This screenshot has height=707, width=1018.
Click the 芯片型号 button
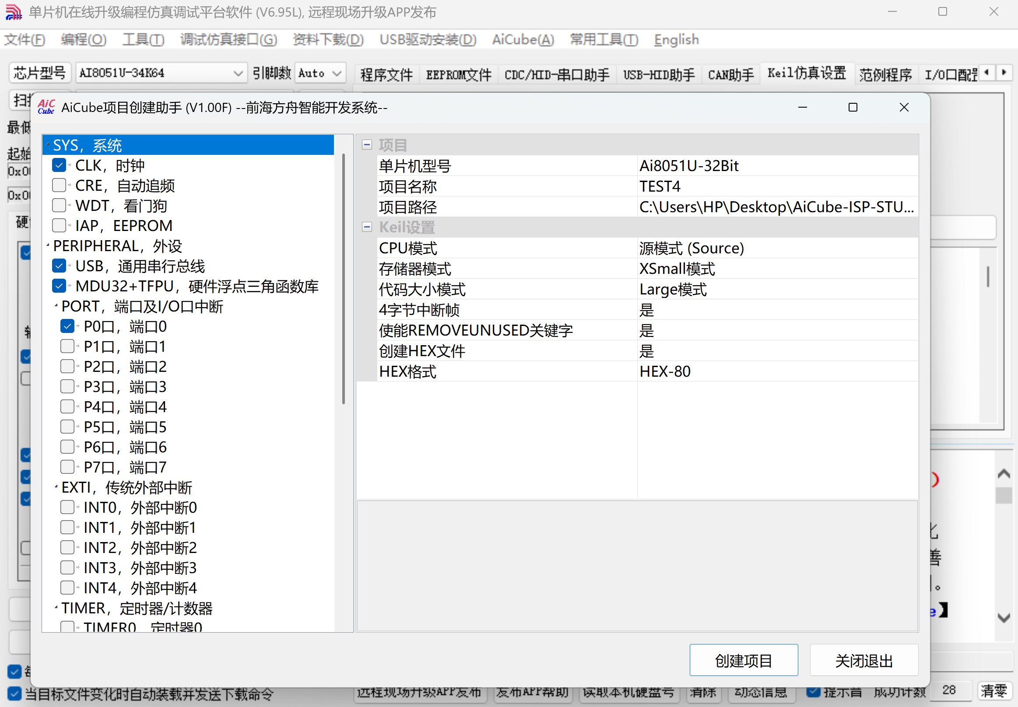coord(39,73)
